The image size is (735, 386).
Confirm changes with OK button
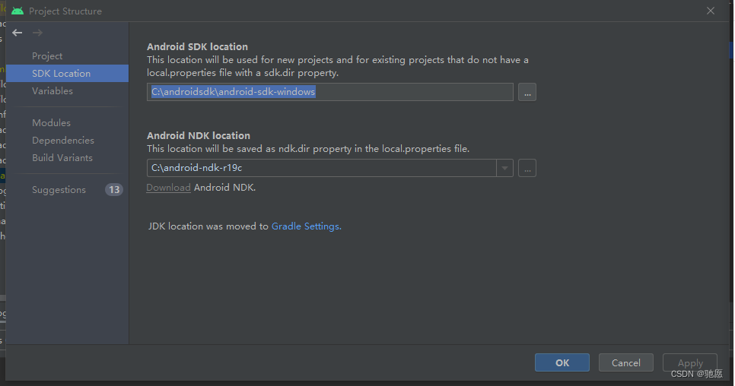[562, 362]
